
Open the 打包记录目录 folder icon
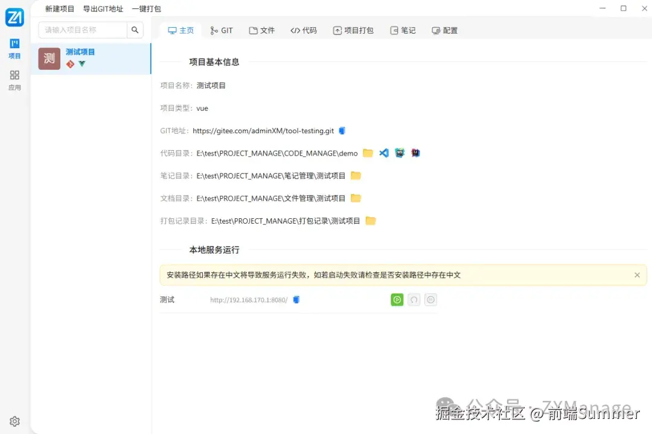click(x=371, y=220)
